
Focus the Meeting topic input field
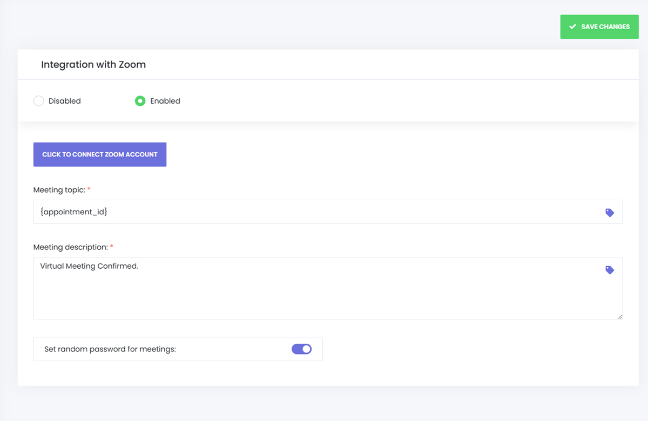coord(328,212)
